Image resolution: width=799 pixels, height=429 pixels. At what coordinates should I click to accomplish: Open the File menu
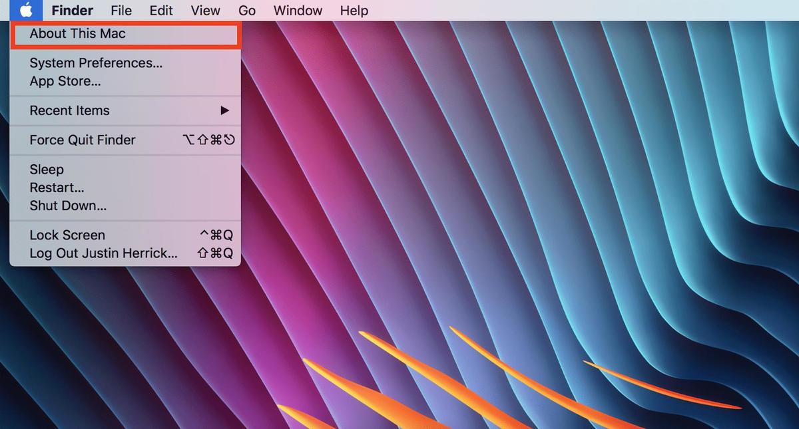coord(121,11)
